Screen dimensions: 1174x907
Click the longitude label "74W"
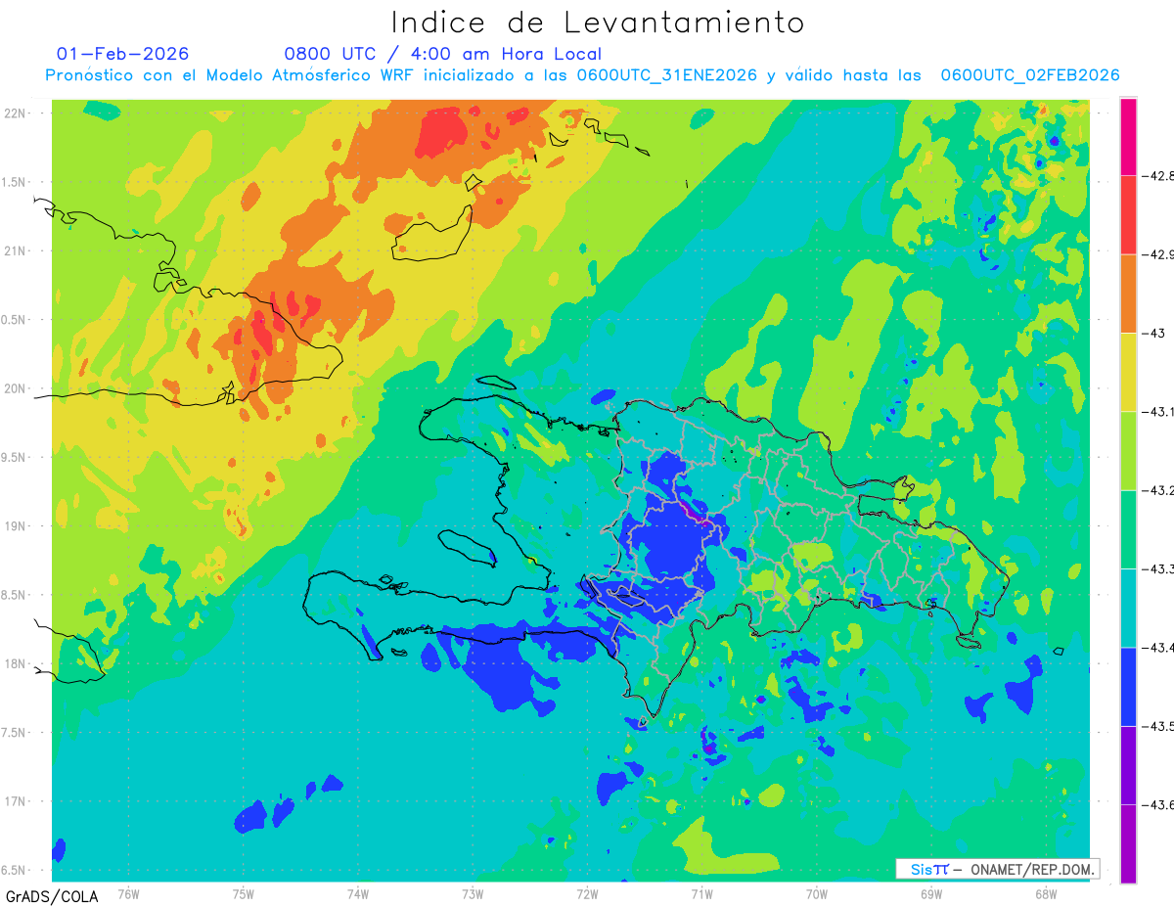coord(358,892)
